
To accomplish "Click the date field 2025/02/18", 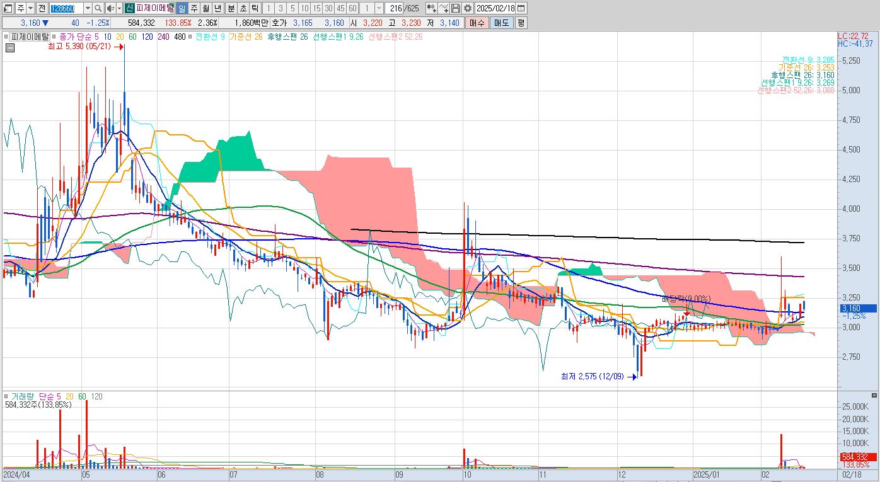I will pos(495,8).
